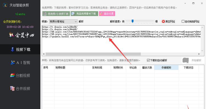Click 清空网址 to clear URLs
This screenshot has width=206, height=109.
[x=168, y=21]
